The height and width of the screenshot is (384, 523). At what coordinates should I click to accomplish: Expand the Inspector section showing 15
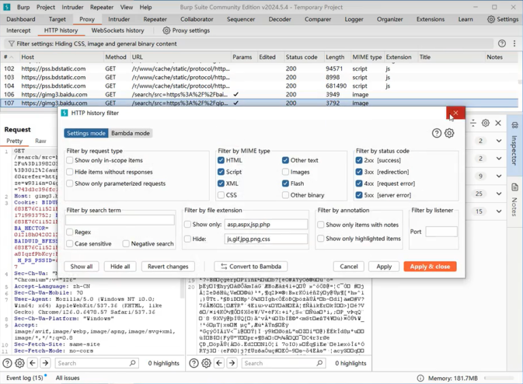tap(498, 211)
